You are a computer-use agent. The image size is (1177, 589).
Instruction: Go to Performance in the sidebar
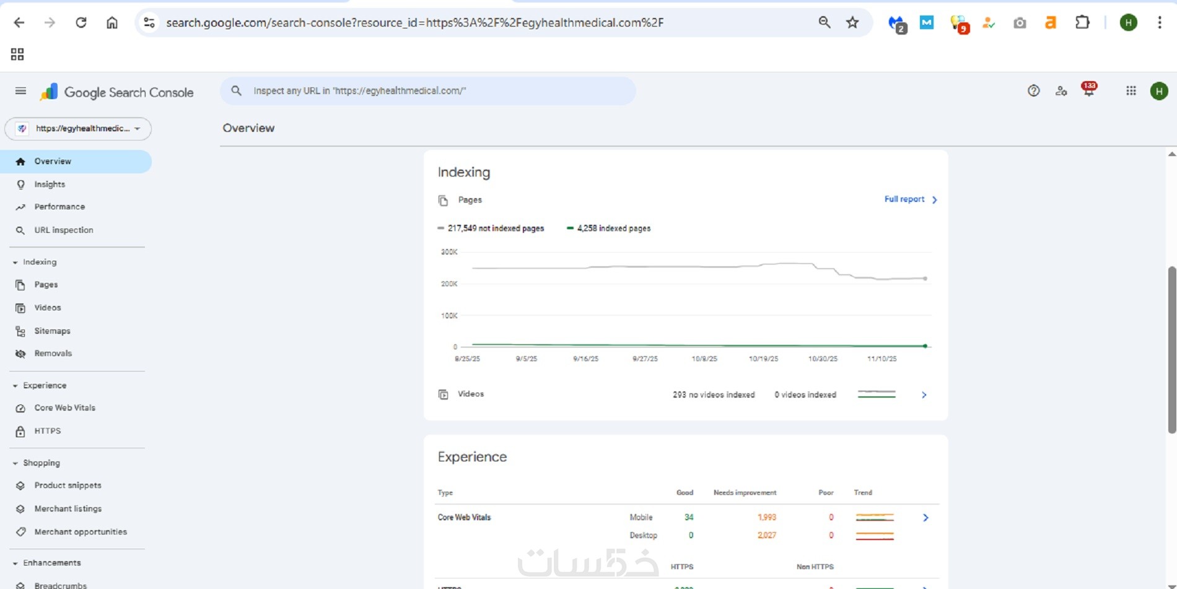pos(59,207)
